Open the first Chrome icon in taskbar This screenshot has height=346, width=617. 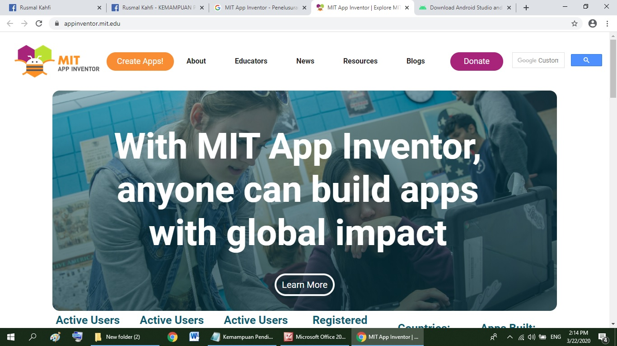[173, 337]
